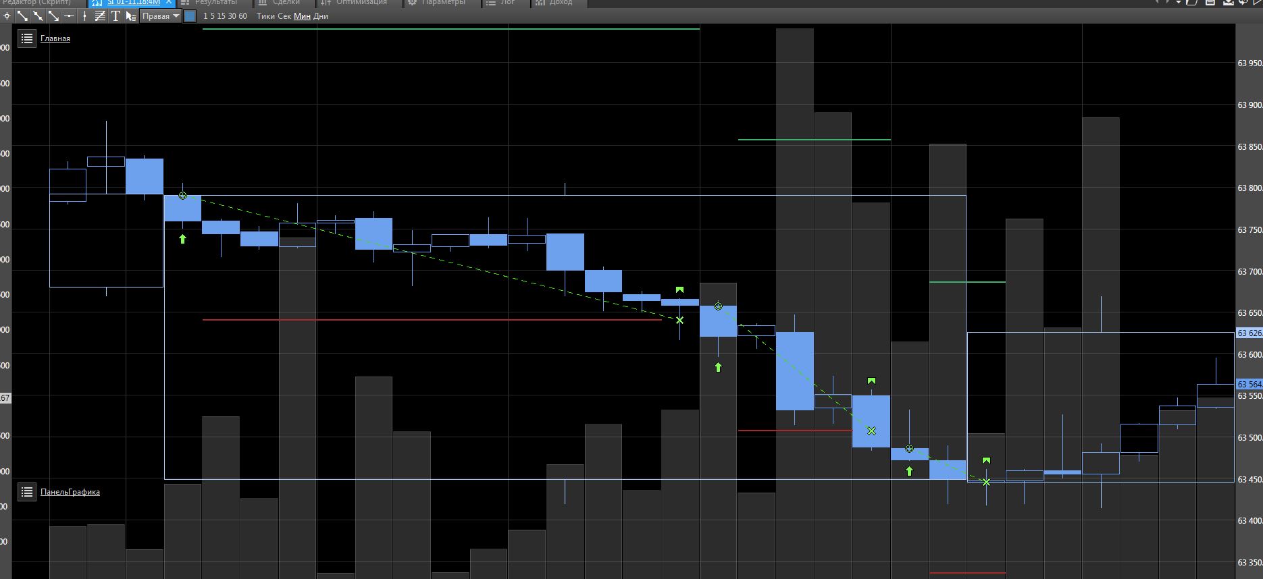
Task: Select the crosshair cursor tool
Action: (7, 16)
